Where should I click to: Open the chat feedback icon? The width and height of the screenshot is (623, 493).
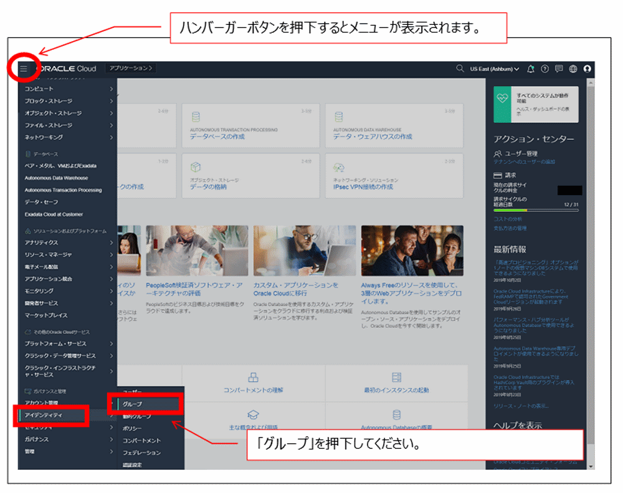559,69
